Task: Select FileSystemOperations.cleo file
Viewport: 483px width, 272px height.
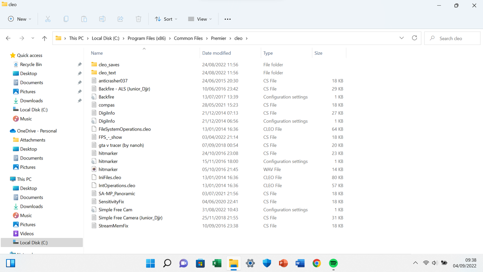Action: pos(125,129)
